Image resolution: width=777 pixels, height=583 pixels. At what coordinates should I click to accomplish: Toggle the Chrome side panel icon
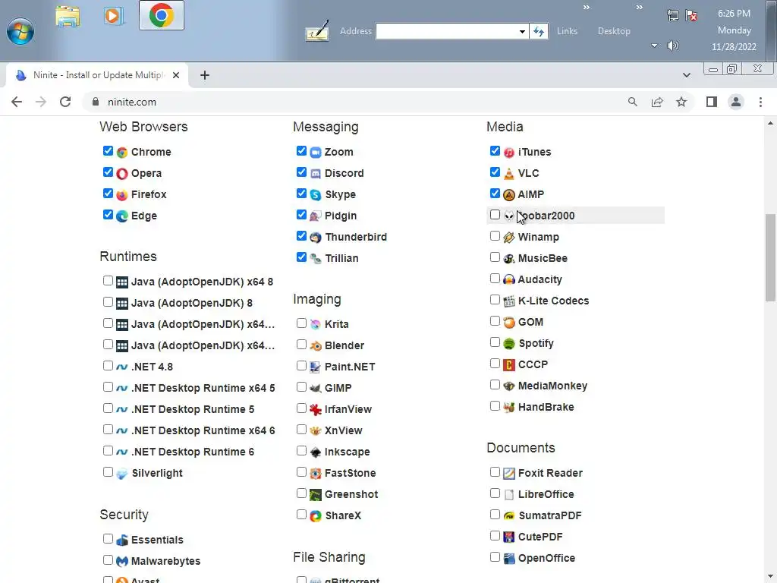pos(711,102)
